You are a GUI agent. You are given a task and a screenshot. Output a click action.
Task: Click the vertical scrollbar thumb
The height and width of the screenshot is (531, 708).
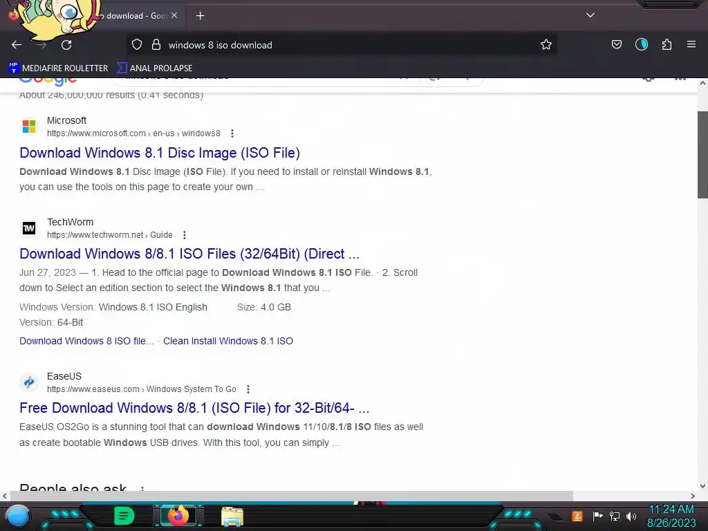[702, 154]
